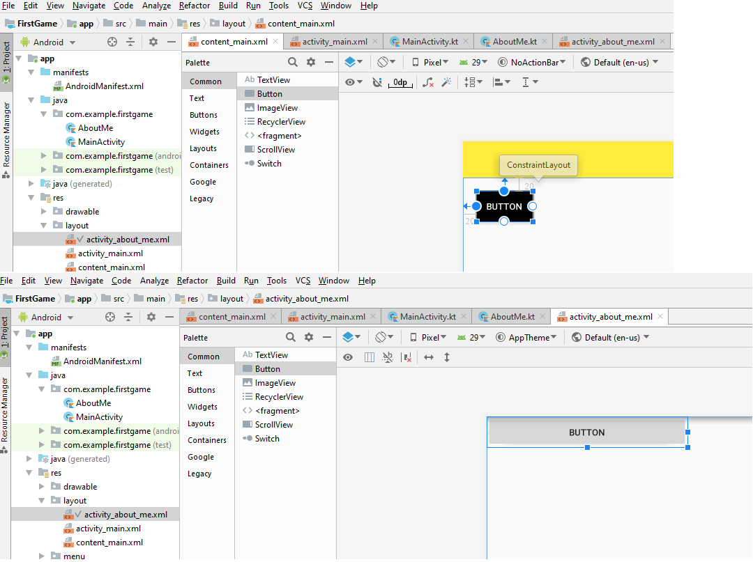Select the gray BUTTON widget in lower window

tap(587, 432)
